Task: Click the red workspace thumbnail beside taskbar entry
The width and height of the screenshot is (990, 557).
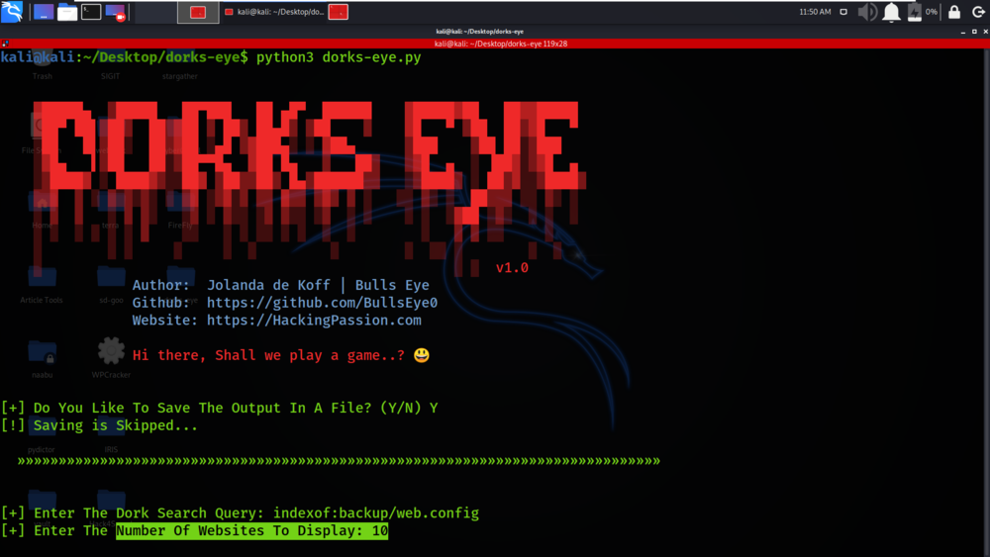Action: (x=339, y=12)
